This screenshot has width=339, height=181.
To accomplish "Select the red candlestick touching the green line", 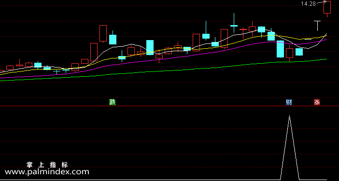I will [289, 53].
